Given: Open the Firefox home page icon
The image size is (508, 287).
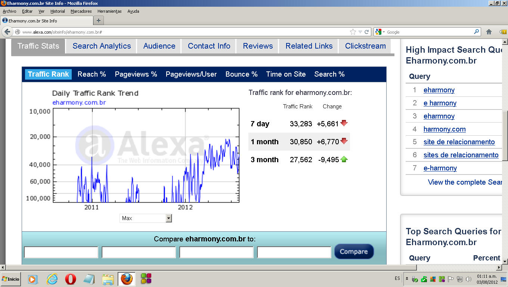Looking at the screenshot, I should [x=489, y=32].
